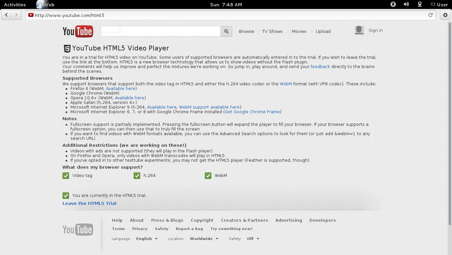Open the Browse section
452x255 pixels.
246,31
